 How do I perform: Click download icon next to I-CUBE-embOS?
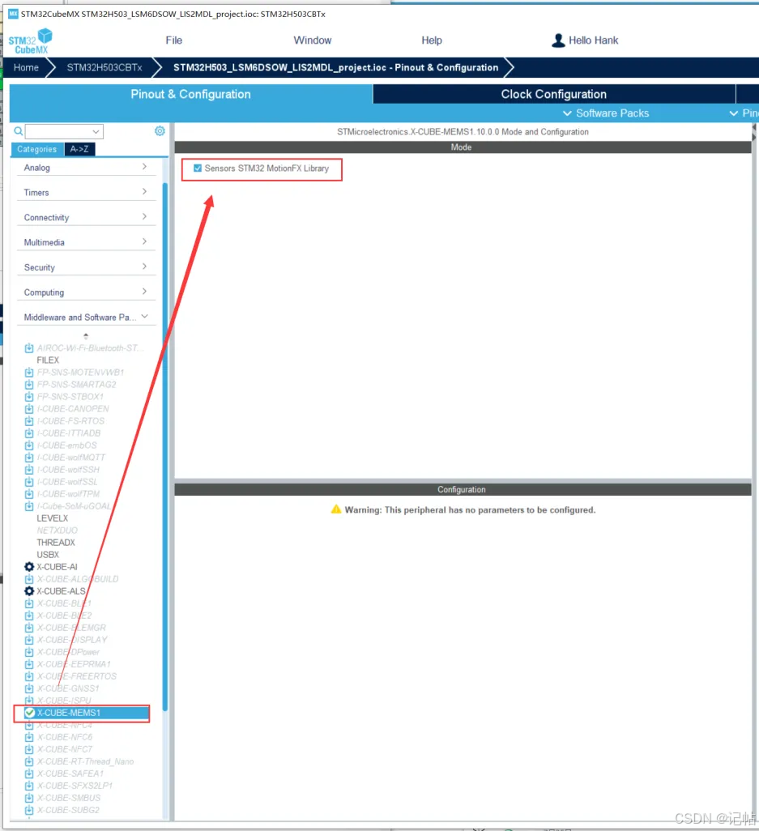pyautogui.click(x=29, y=445)
